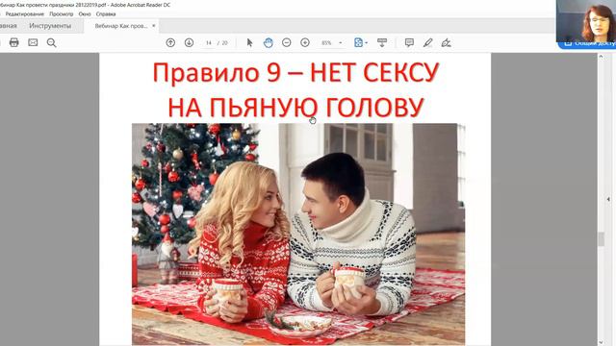Open the Редактирование menu

(24, 13)
